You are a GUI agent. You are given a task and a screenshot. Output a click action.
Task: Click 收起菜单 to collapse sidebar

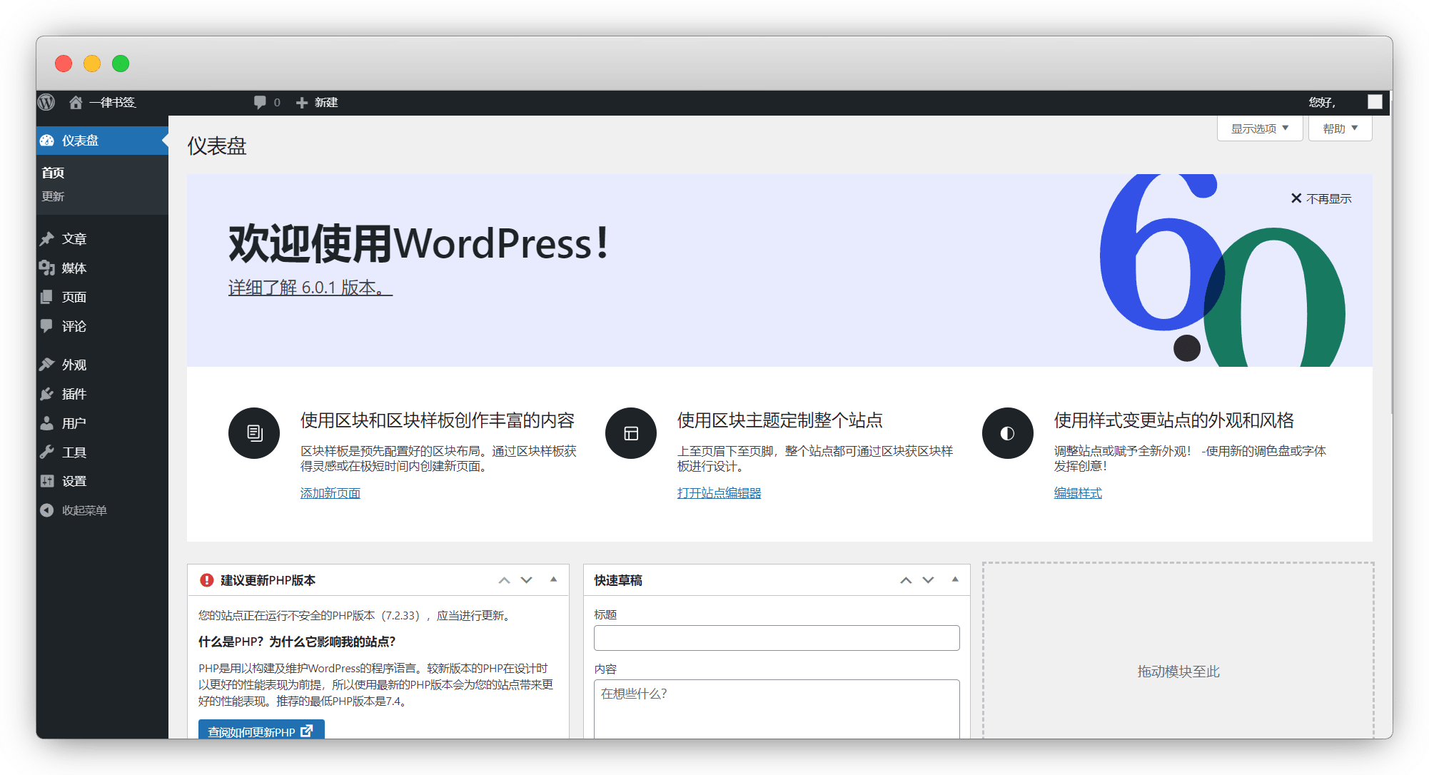(84, 510)
